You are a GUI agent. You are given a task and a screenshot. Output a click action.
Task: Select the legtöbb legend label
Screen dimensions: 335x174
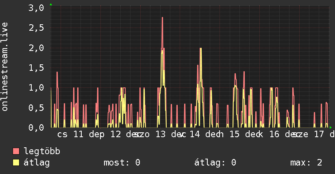coord(42,151)
